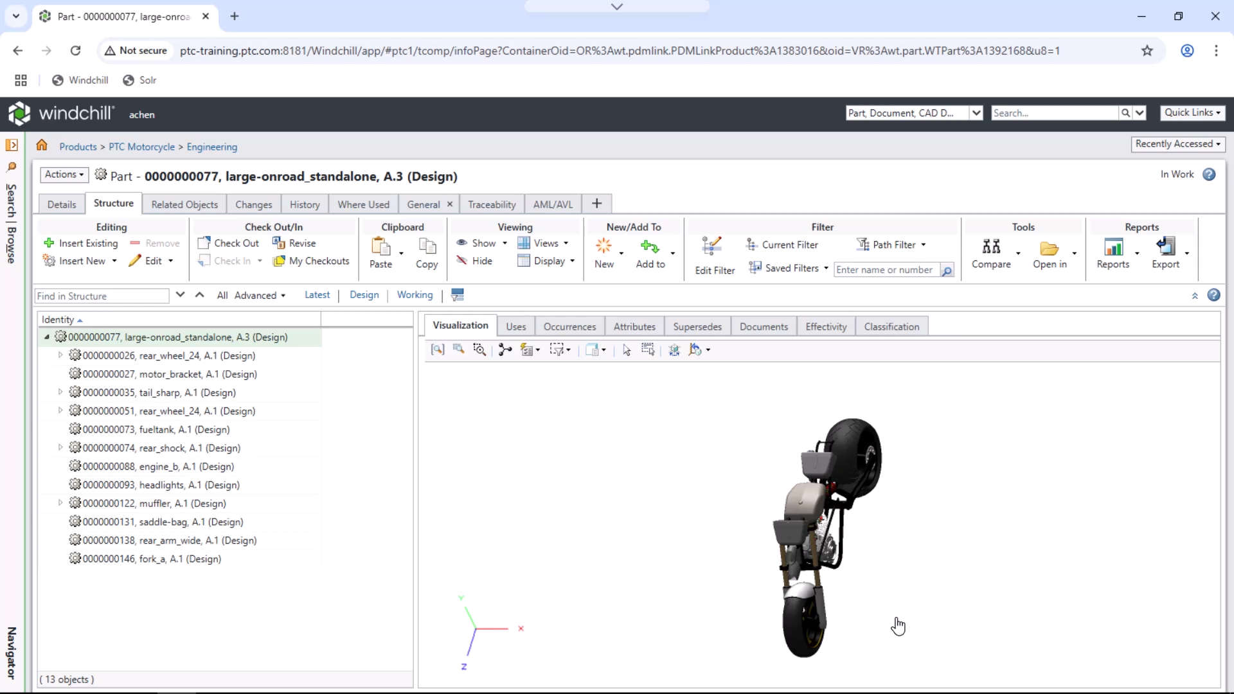Click the Compare tool icon

[x=991, y=247]
